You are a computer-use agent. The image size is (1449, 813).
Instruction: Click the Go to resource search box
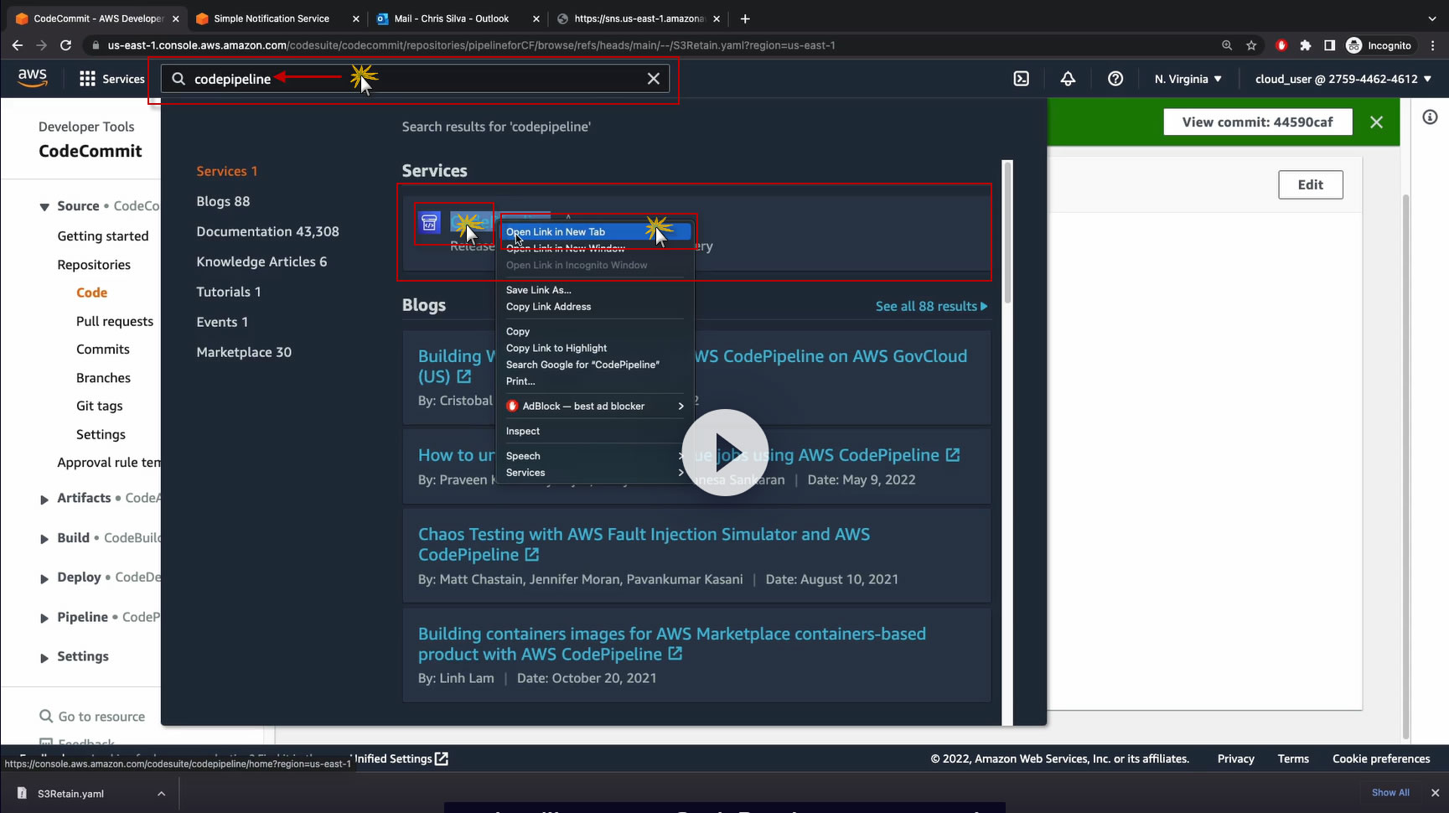pos(92,717)
